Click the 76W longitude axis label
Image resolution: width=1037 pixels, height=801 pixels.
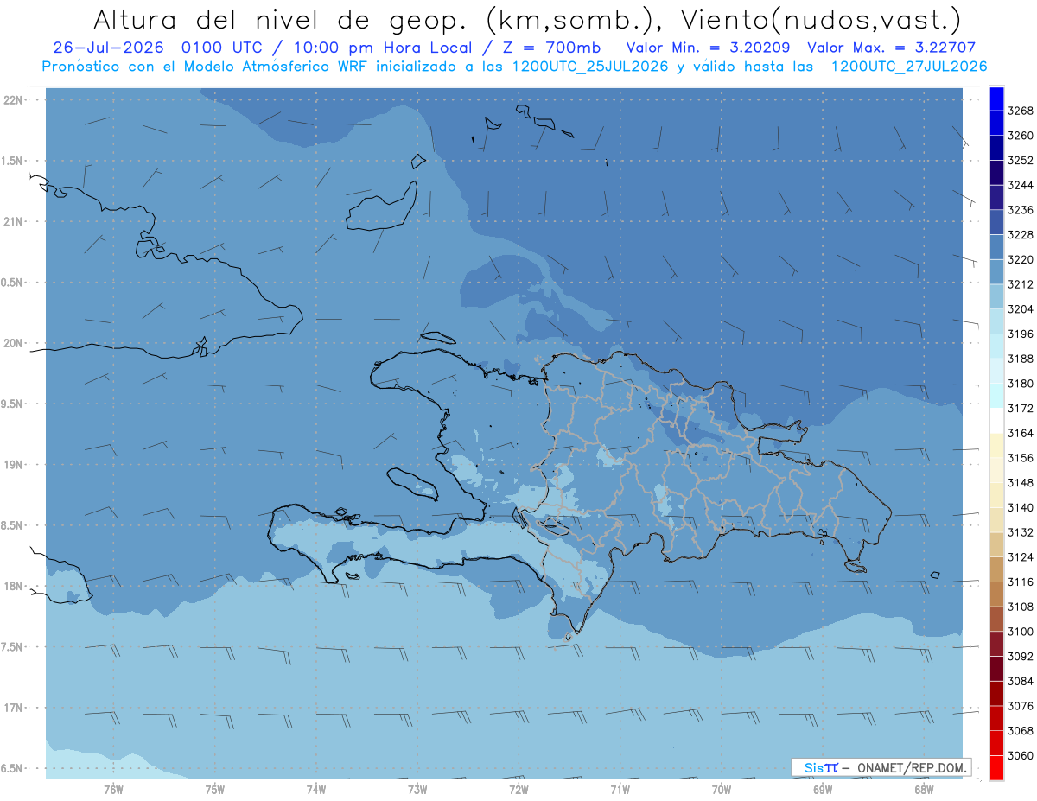[113, 790]
